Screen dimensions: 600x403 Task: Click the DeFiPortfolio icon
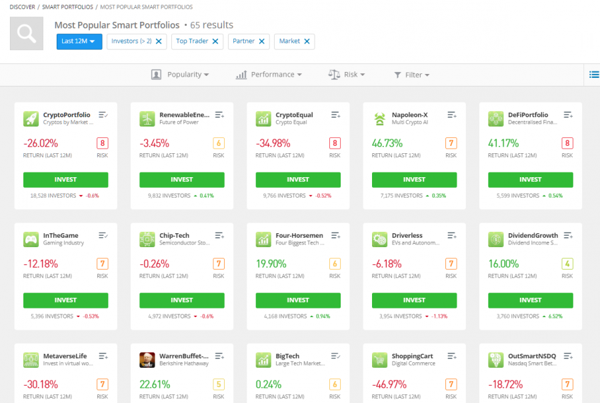click(x=495, y=119)
